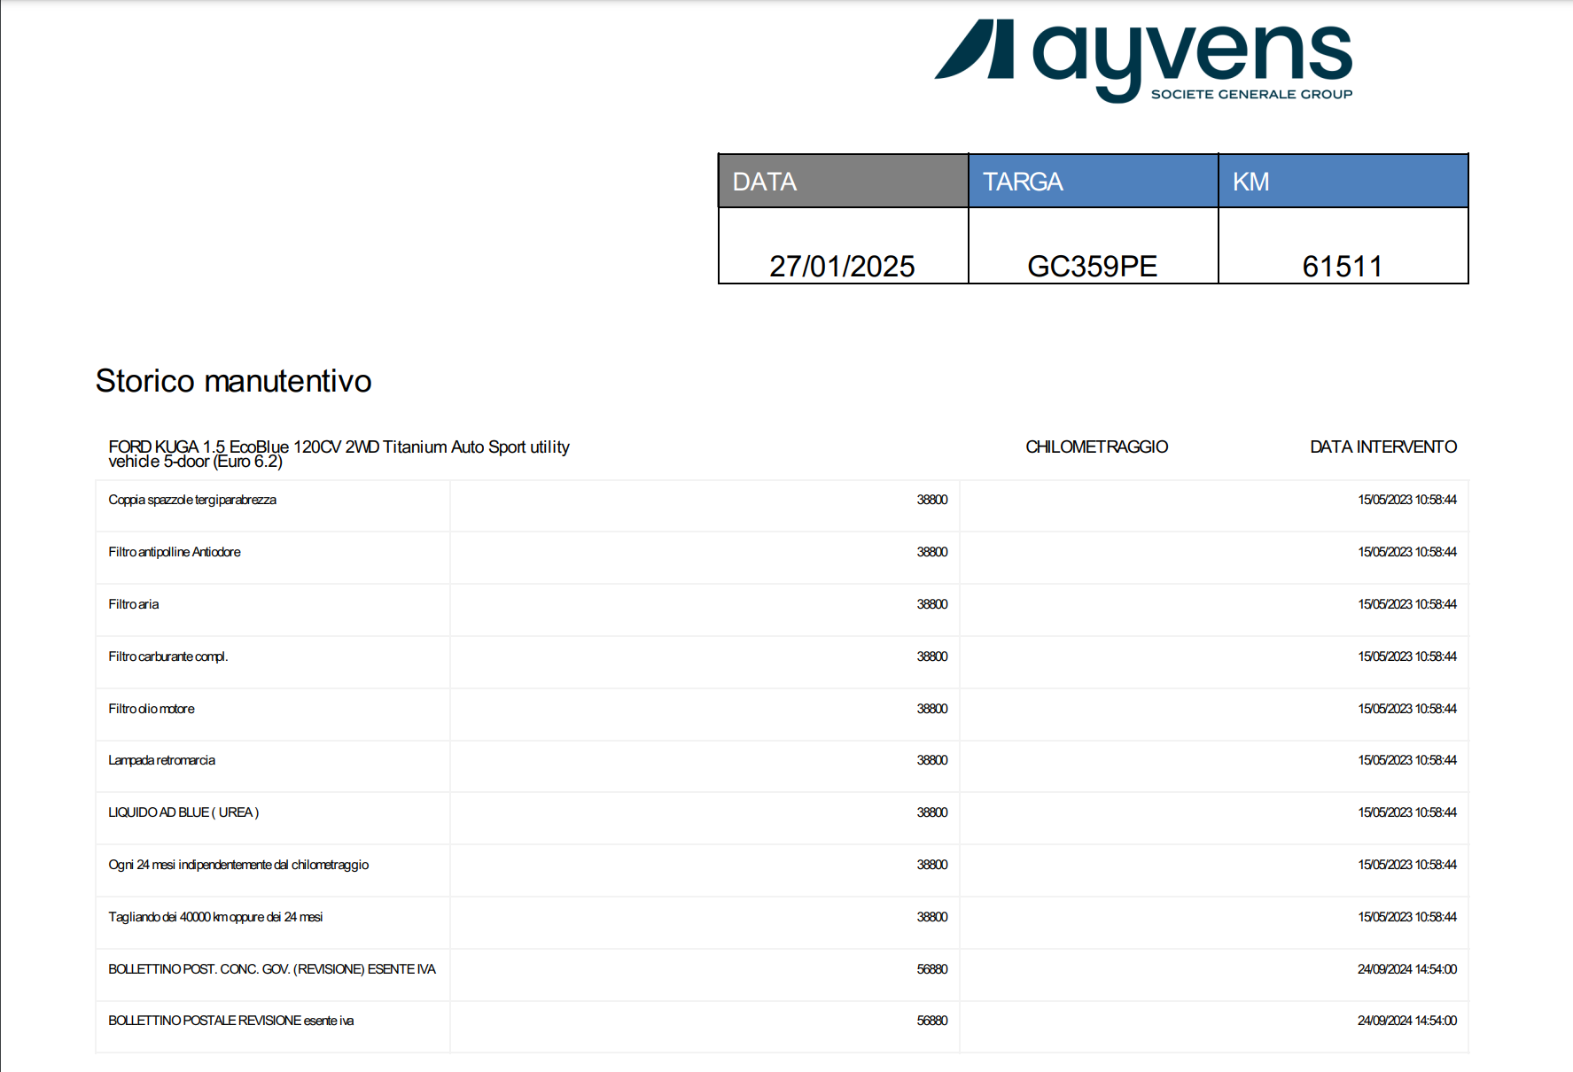This screenshot has height=1072, width=1573.
Task: Click 38800 in Ogni 24 mesi row
Action: pyautogui.click(x=932, y=865)
